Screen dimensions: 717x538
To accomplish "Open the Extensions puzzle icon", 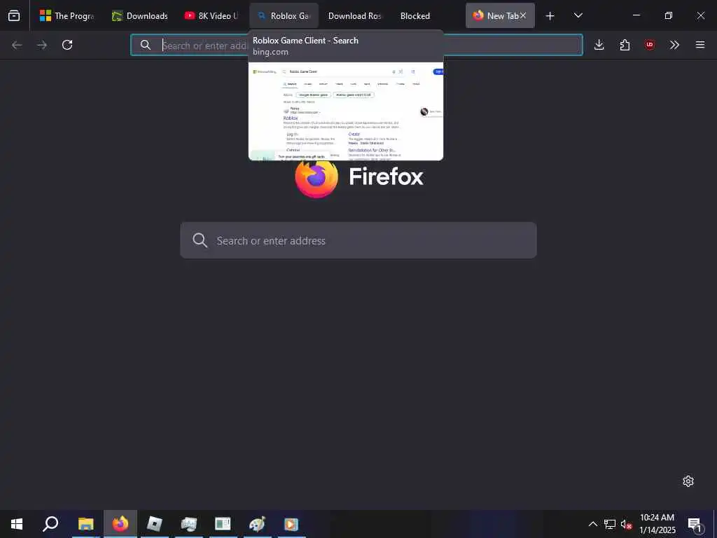I will [625, 45].
